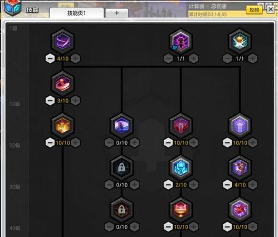Reduce the 2/10 ice flame skill points

(x=168, y=185)
